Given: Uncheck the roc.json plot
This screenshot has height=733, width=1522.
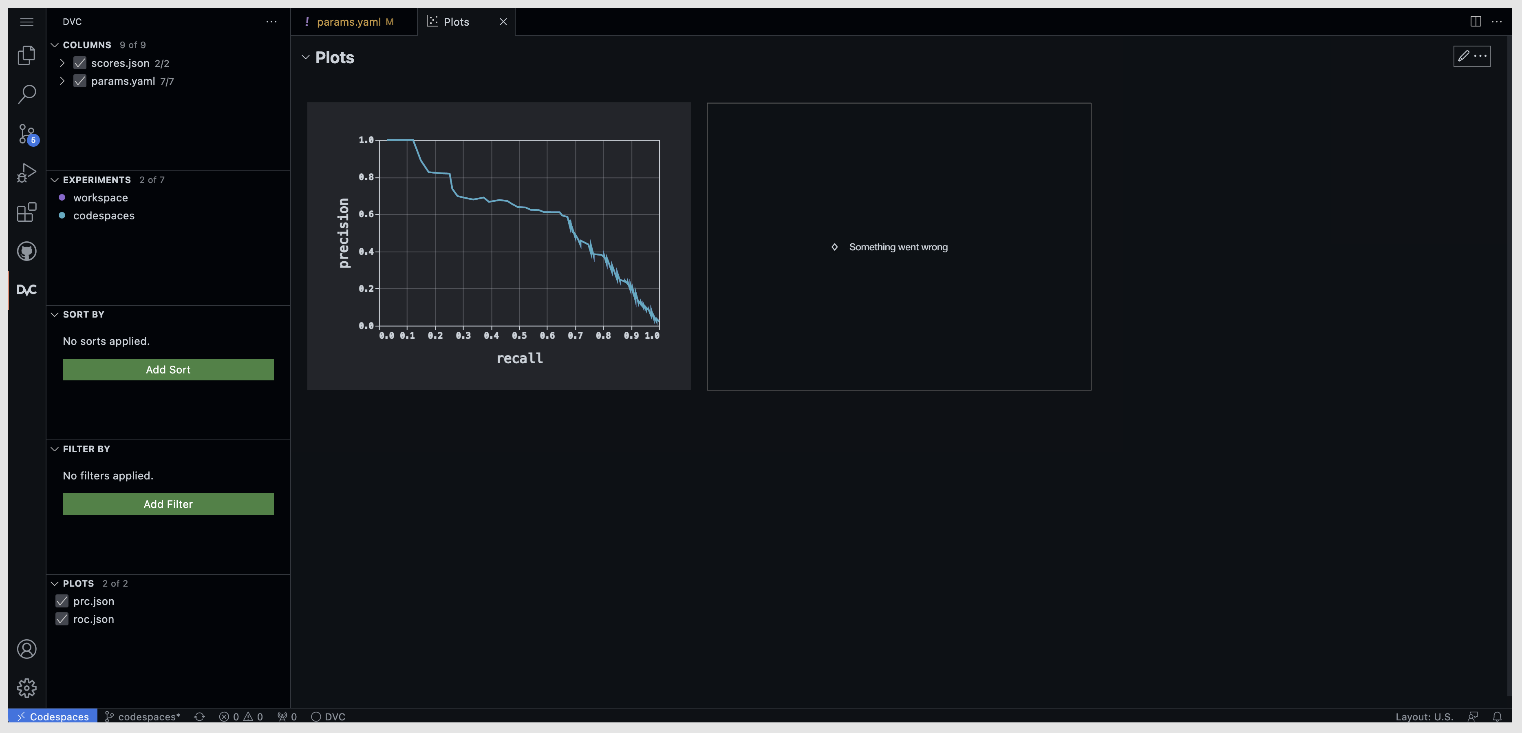Looking at the screenshot, I should 62,619.
